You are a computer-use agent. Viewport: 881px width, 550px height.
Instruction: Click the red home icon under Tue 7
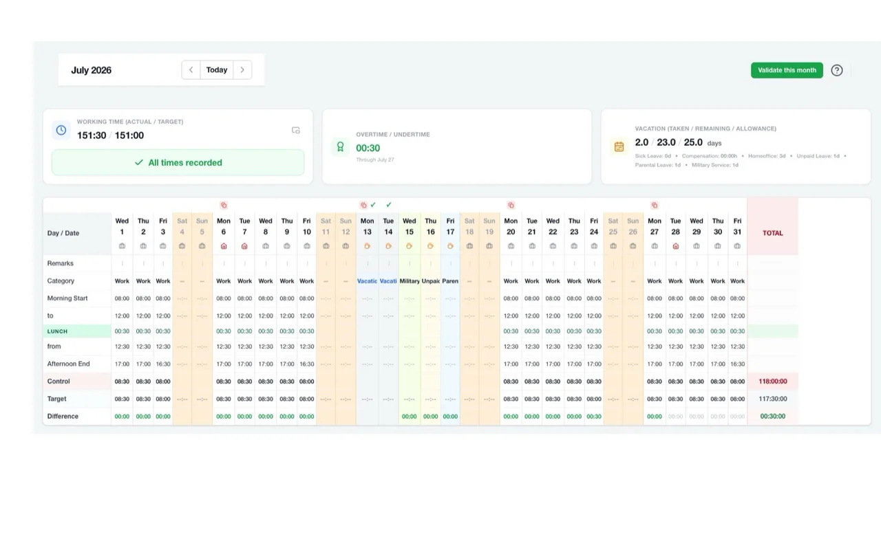pos(244,246)
